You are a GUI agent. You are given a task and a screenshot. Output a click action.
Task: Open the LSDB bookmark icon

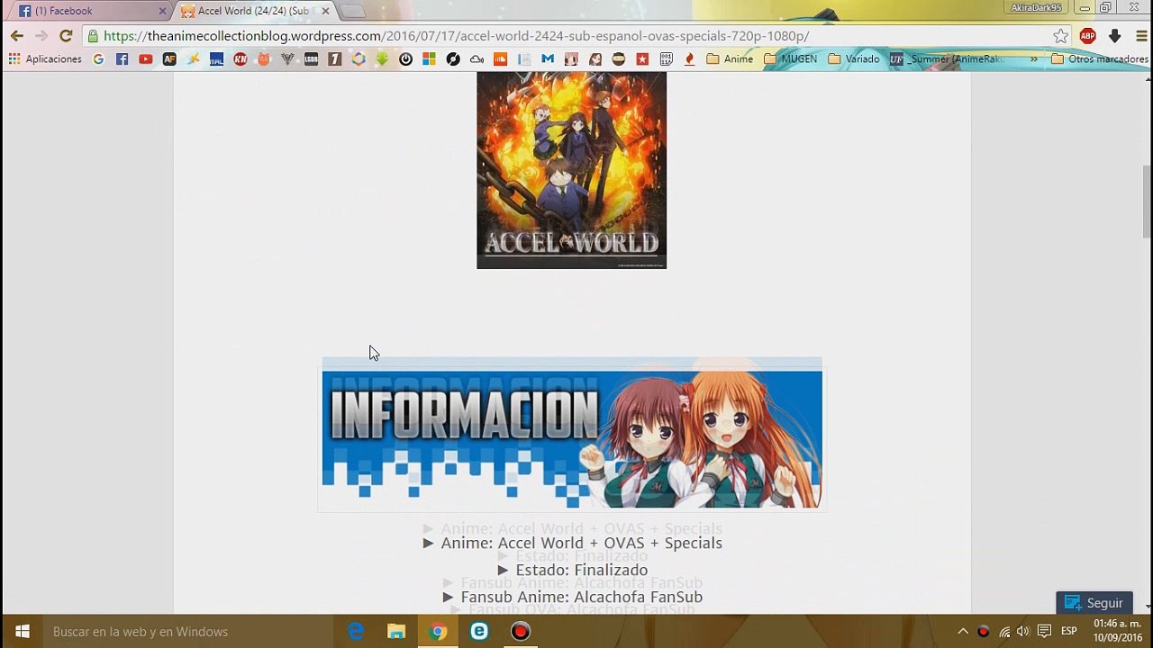point(311,59)
